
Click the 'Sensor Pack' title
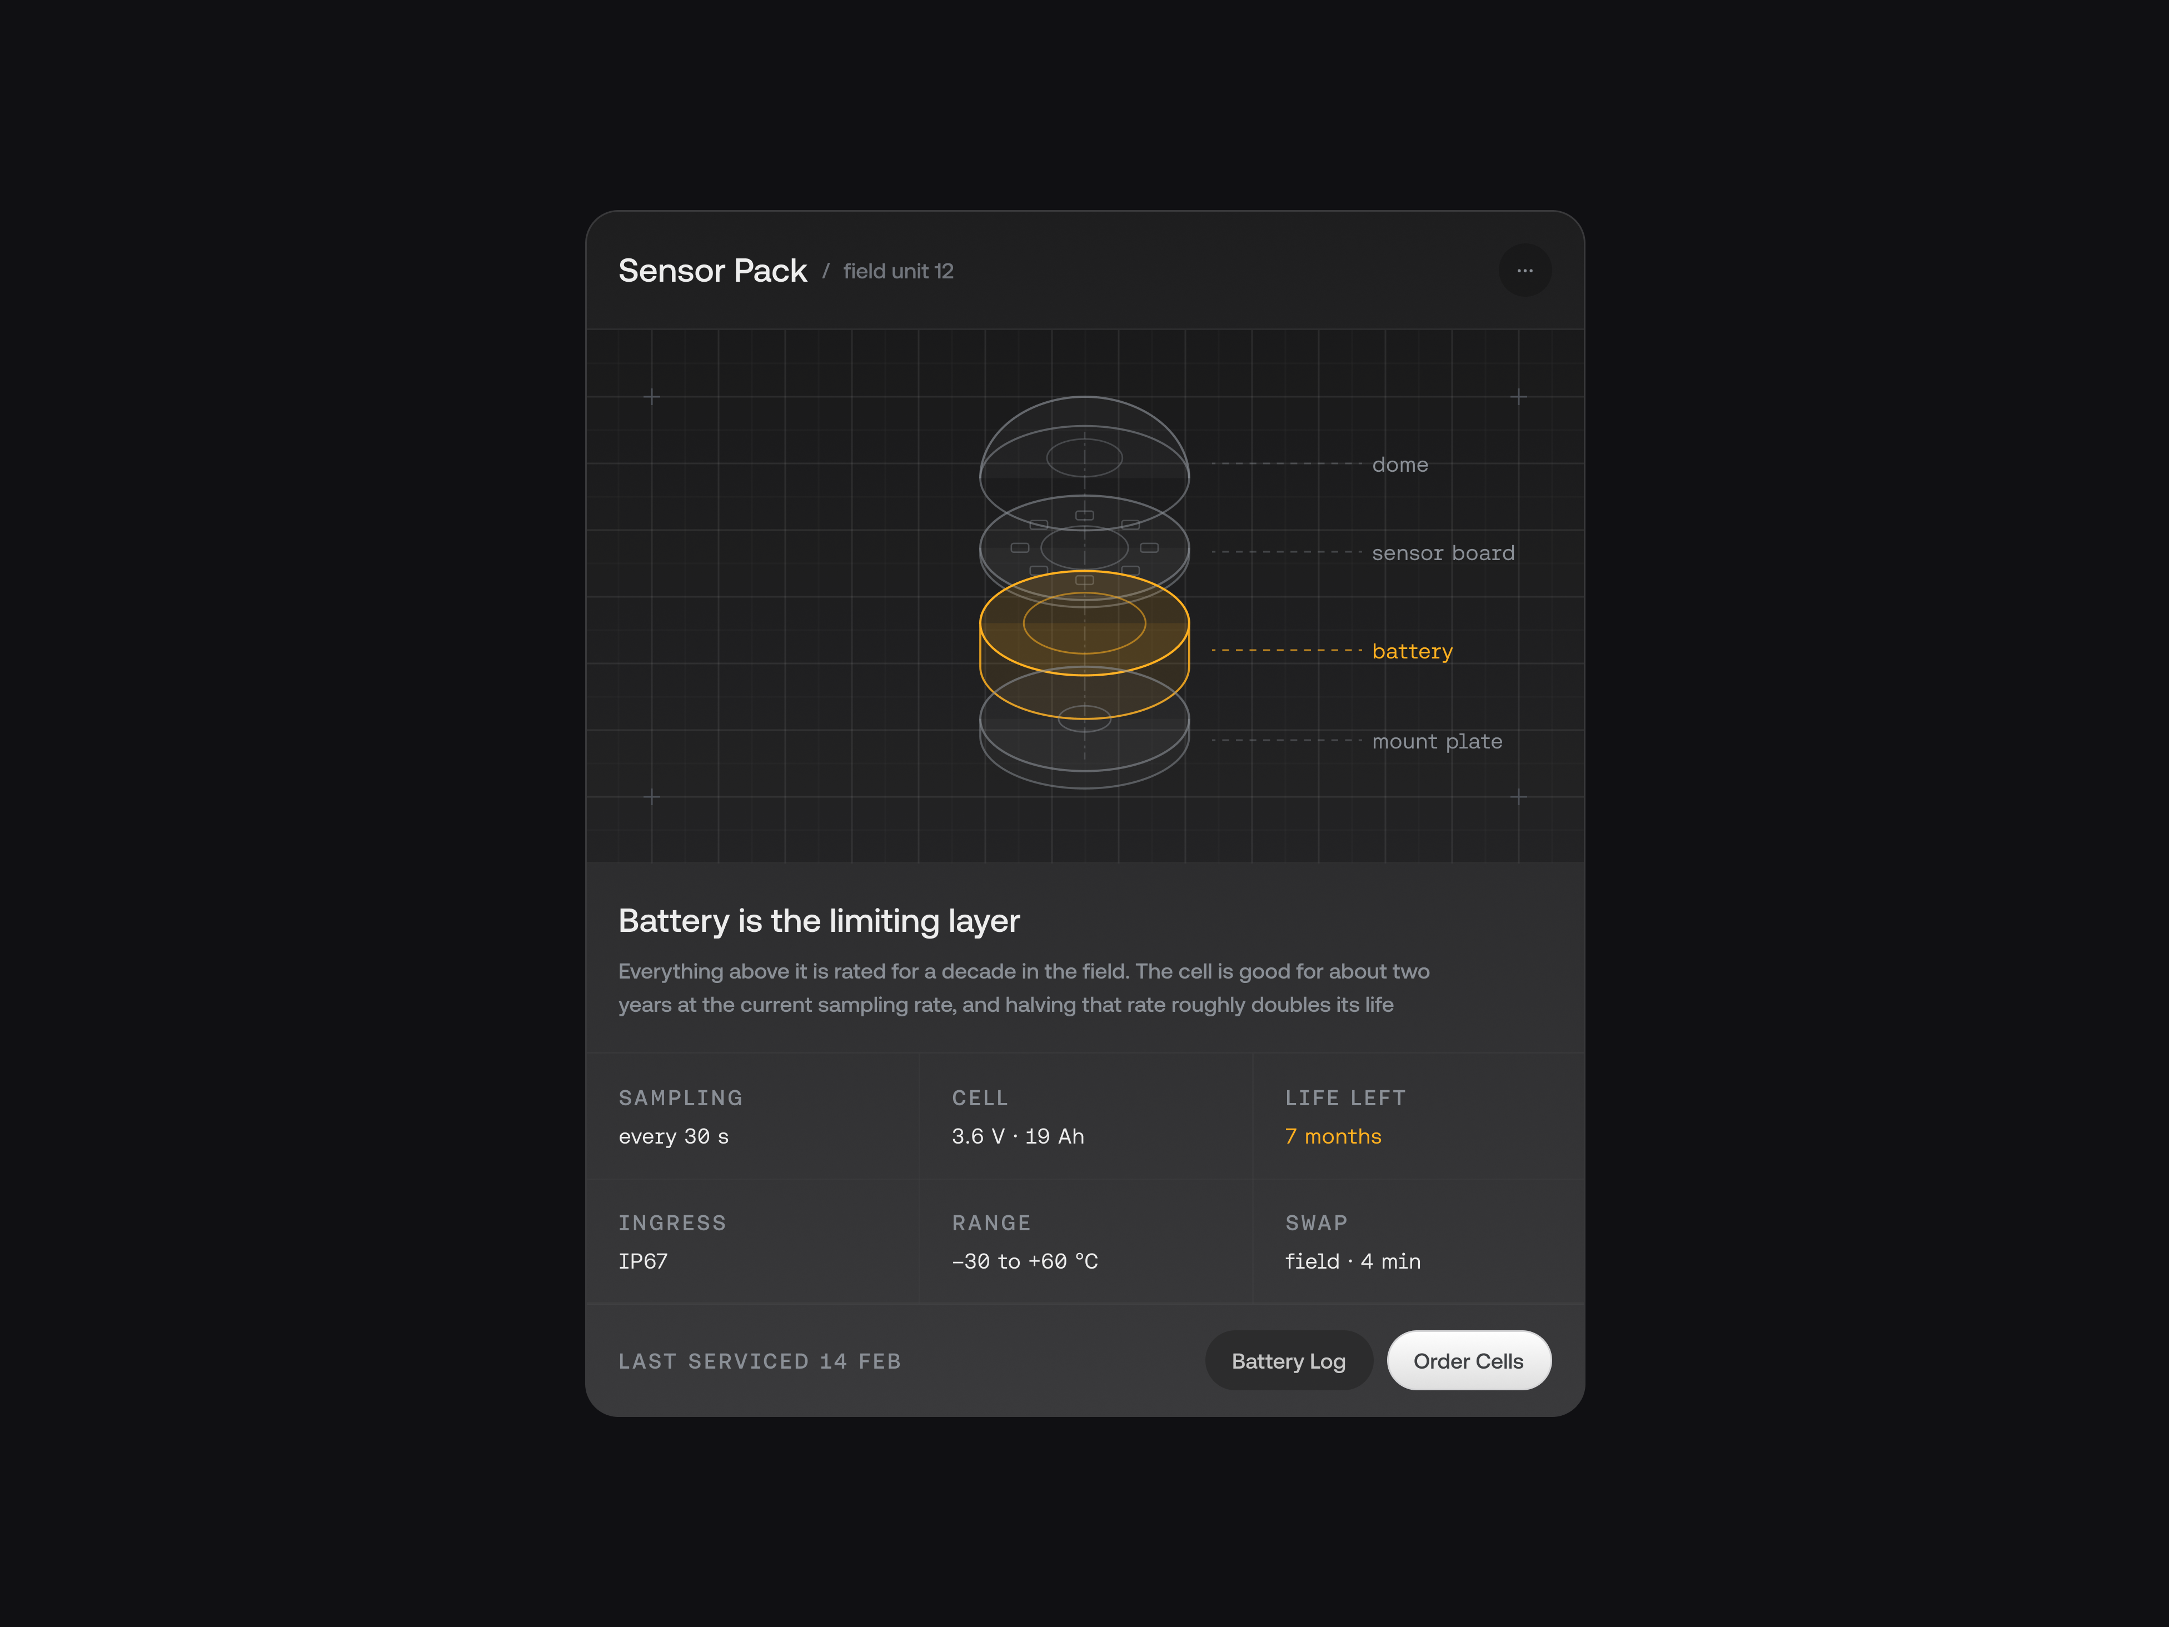pyautogui.click(x=712, y=271)
